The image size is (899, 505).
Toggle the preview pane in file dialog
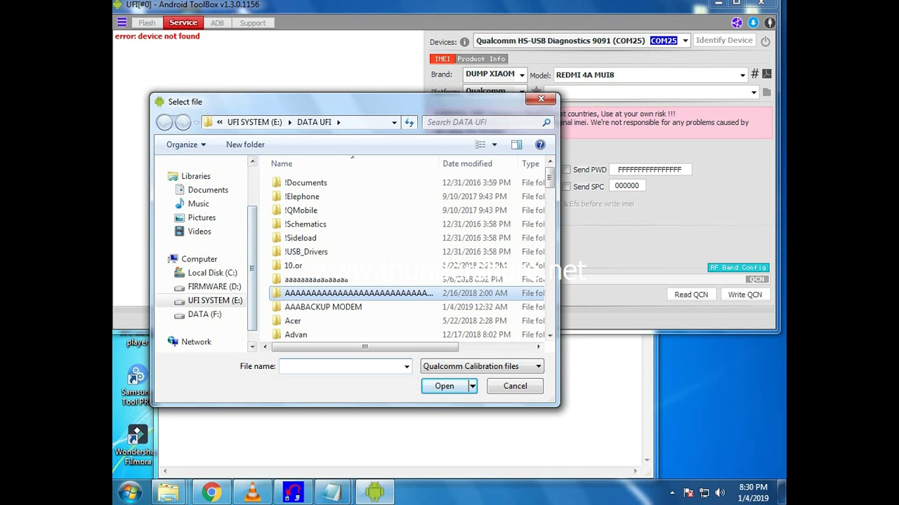tap(517, 144)
